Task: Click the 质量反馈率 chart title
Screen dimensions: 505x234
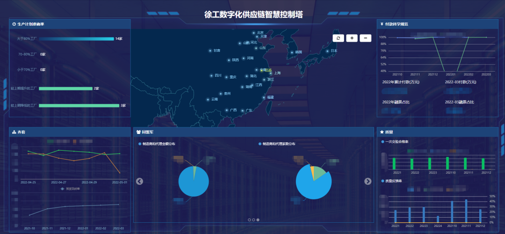Action: [x=393, y=181]
